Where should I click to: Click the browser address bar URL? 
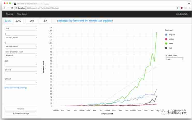pyautogui.click(x=38, y=8)
